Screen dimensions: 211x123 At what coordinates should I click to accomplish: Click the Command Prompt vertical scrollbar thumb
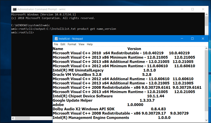(x=207, y=21)
